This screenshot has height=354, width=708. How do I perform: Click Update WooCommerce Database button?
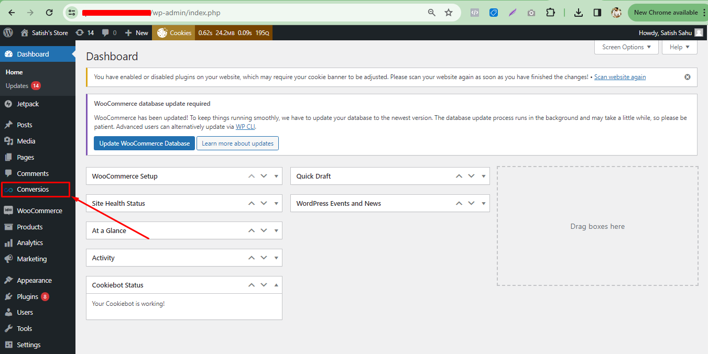(x=145, y=143)
